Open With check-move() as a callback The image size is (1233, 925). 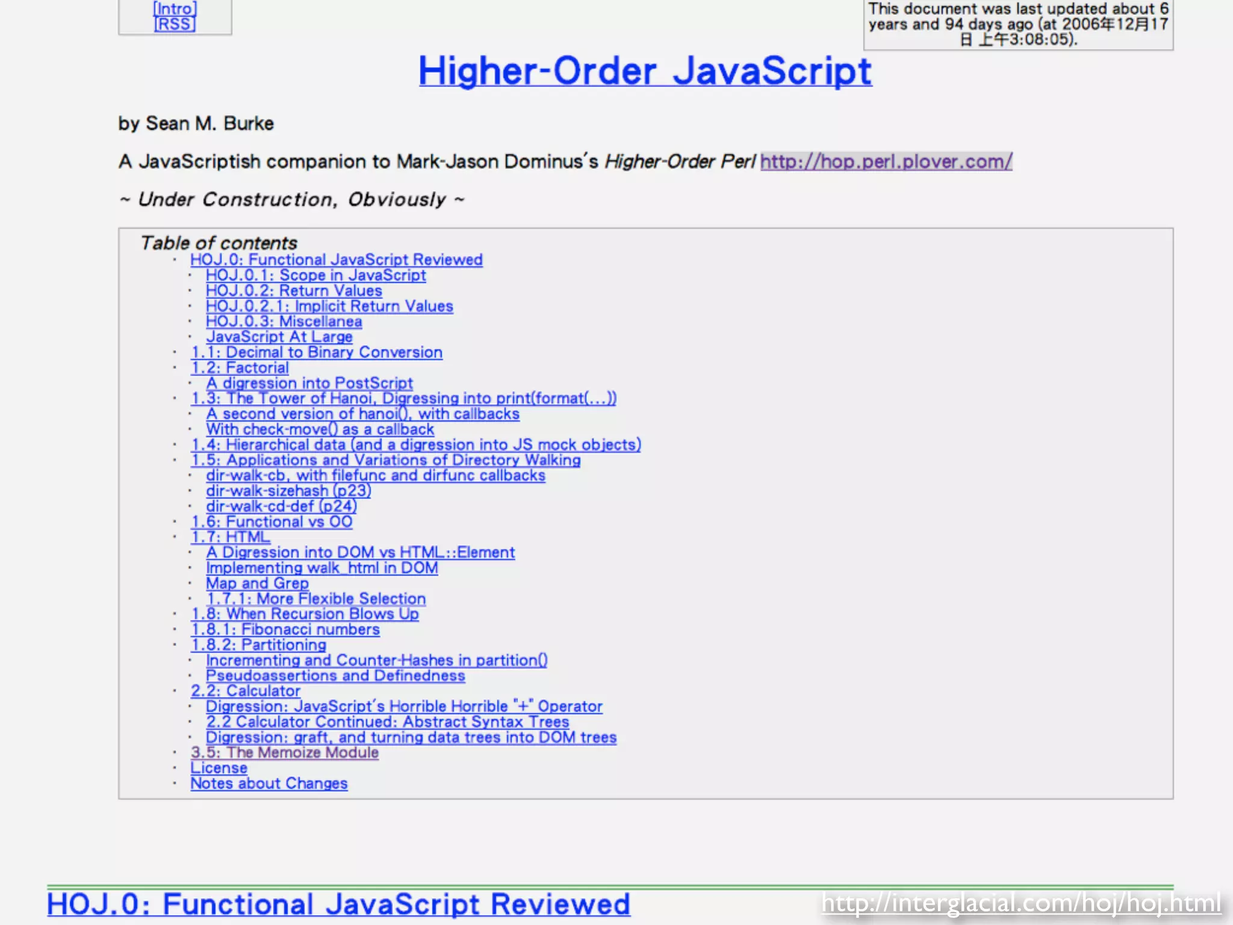(x=320, y=429)
